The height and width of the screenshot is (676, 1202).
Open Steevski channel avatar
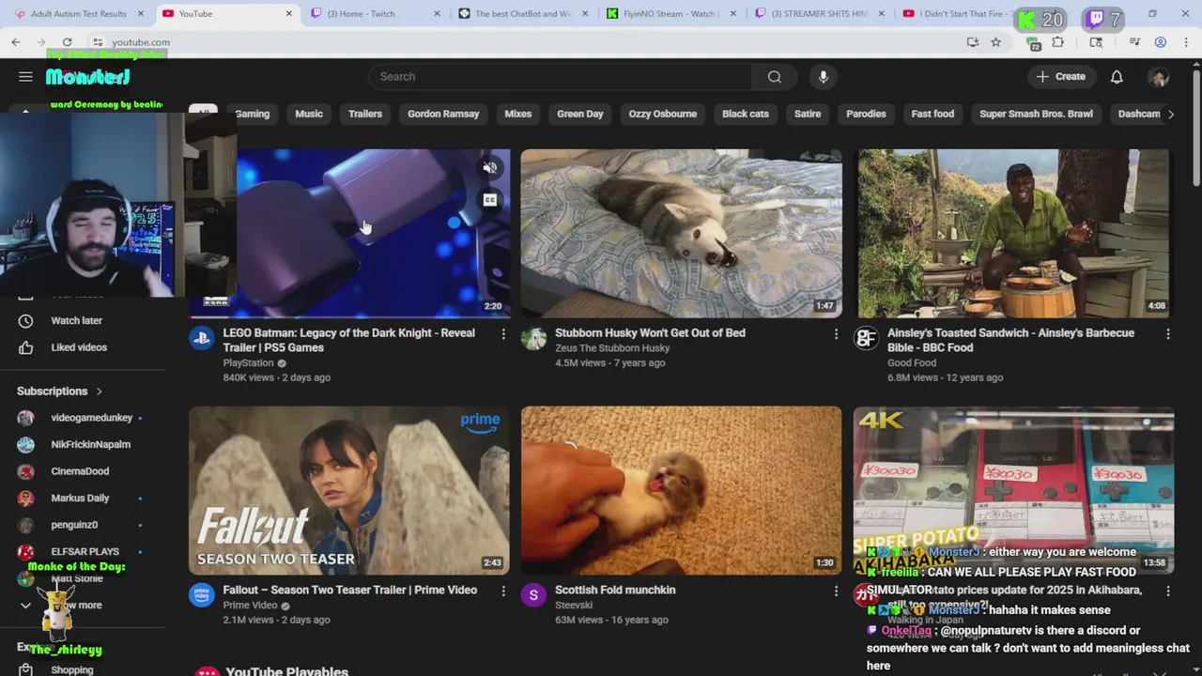tap(533, 595)
